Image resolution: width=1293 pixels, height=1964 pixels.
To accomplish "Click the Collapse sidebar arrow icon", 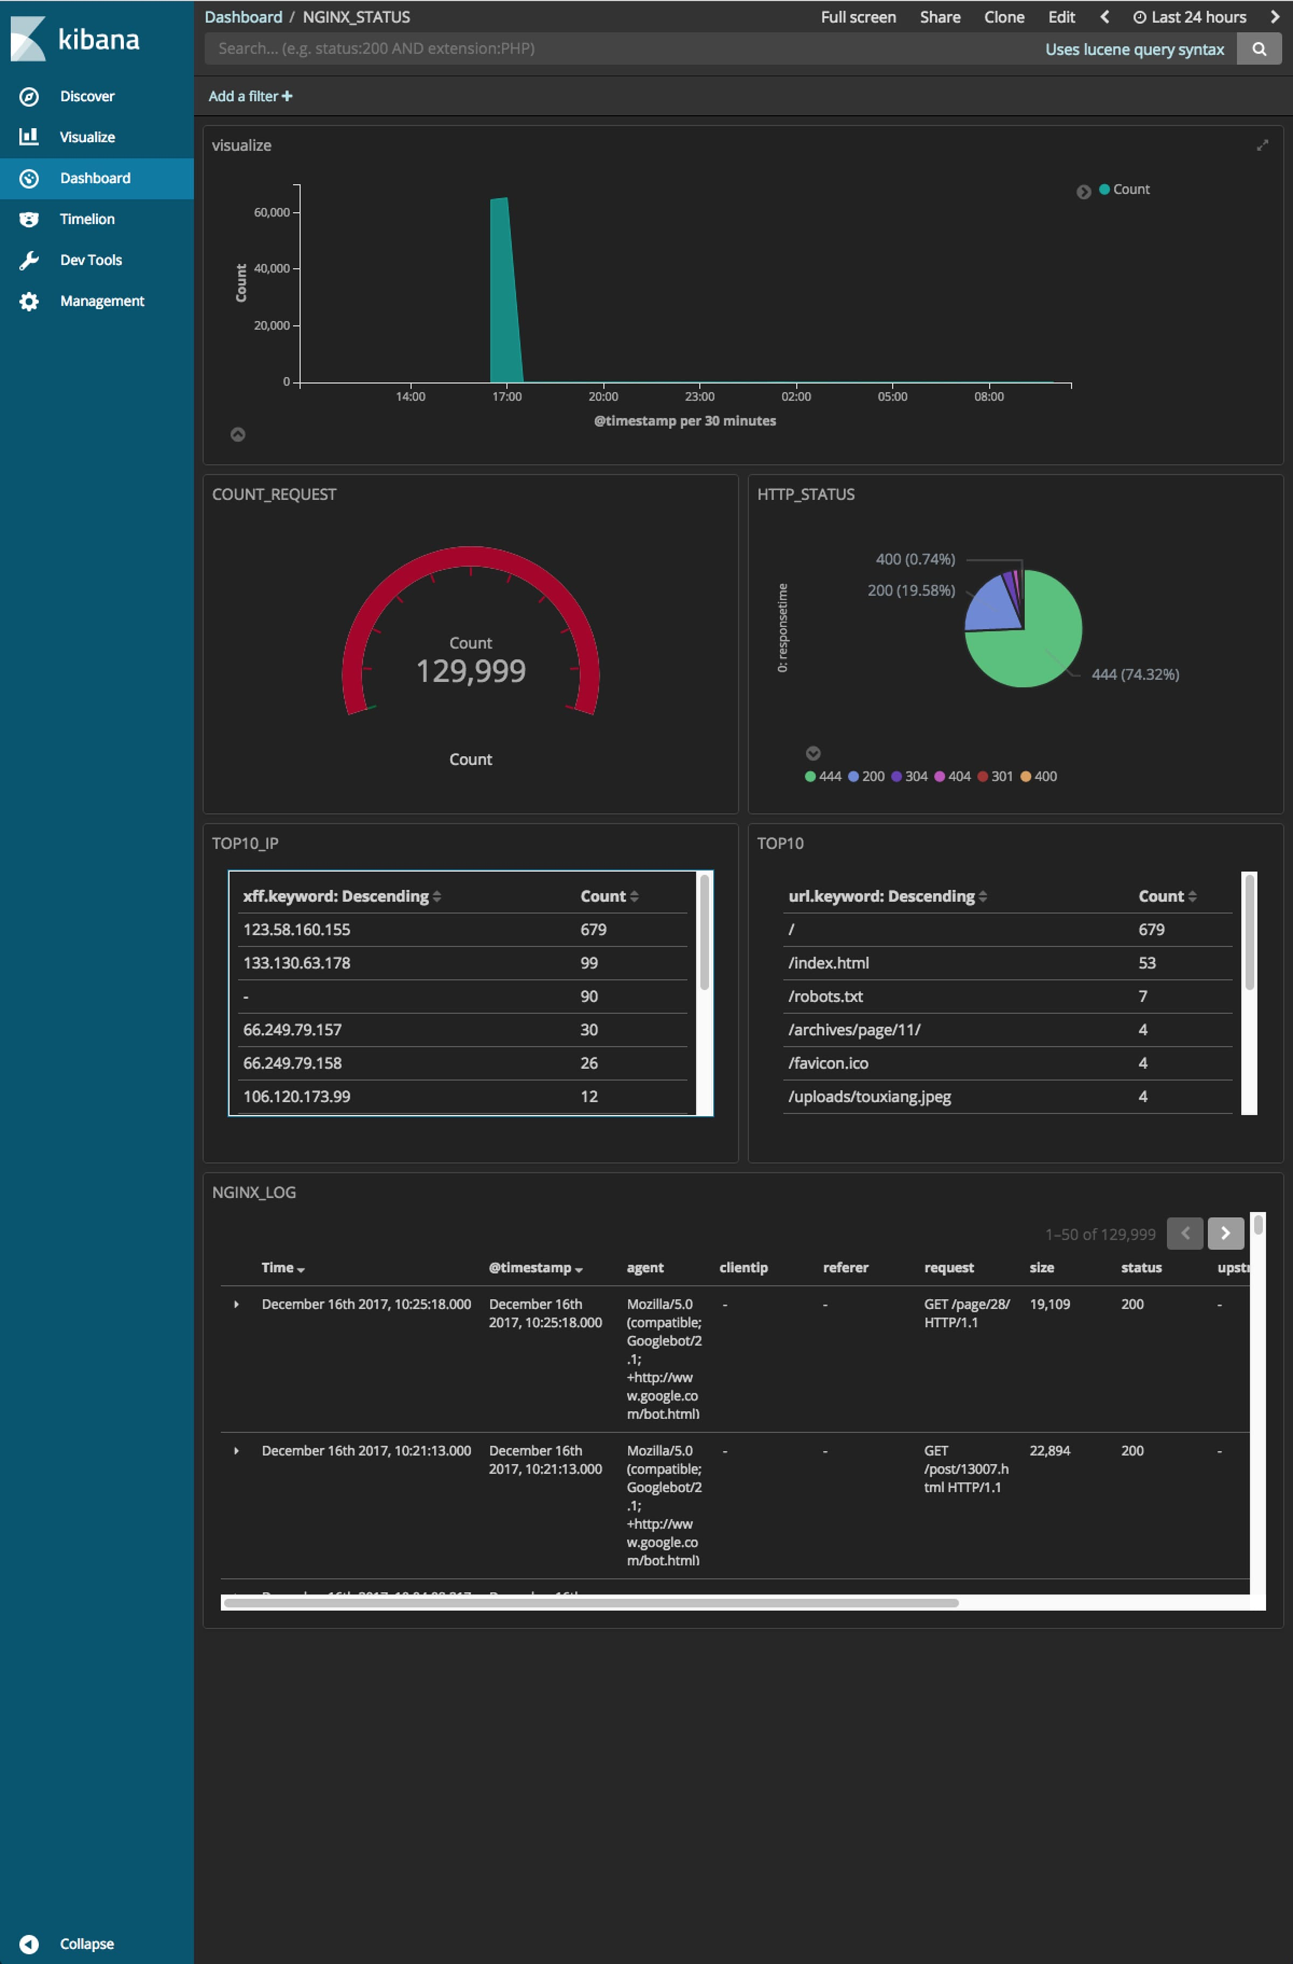I will [29, 1944].
